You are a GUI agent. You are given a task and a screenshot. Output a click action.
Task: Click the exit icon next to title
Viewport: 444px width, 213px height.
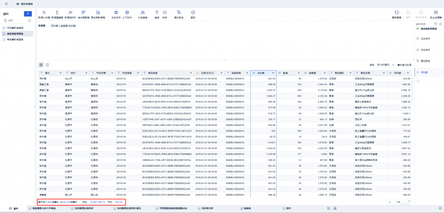[x=6, y=3]
